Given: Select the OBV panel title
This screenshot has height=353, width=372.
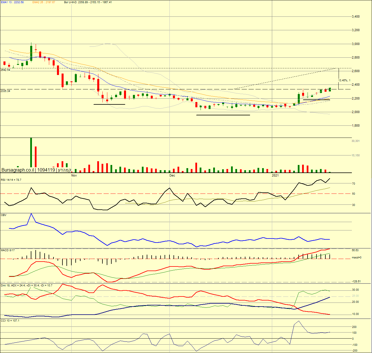Looking at the screenshot, I should [3, 215].
